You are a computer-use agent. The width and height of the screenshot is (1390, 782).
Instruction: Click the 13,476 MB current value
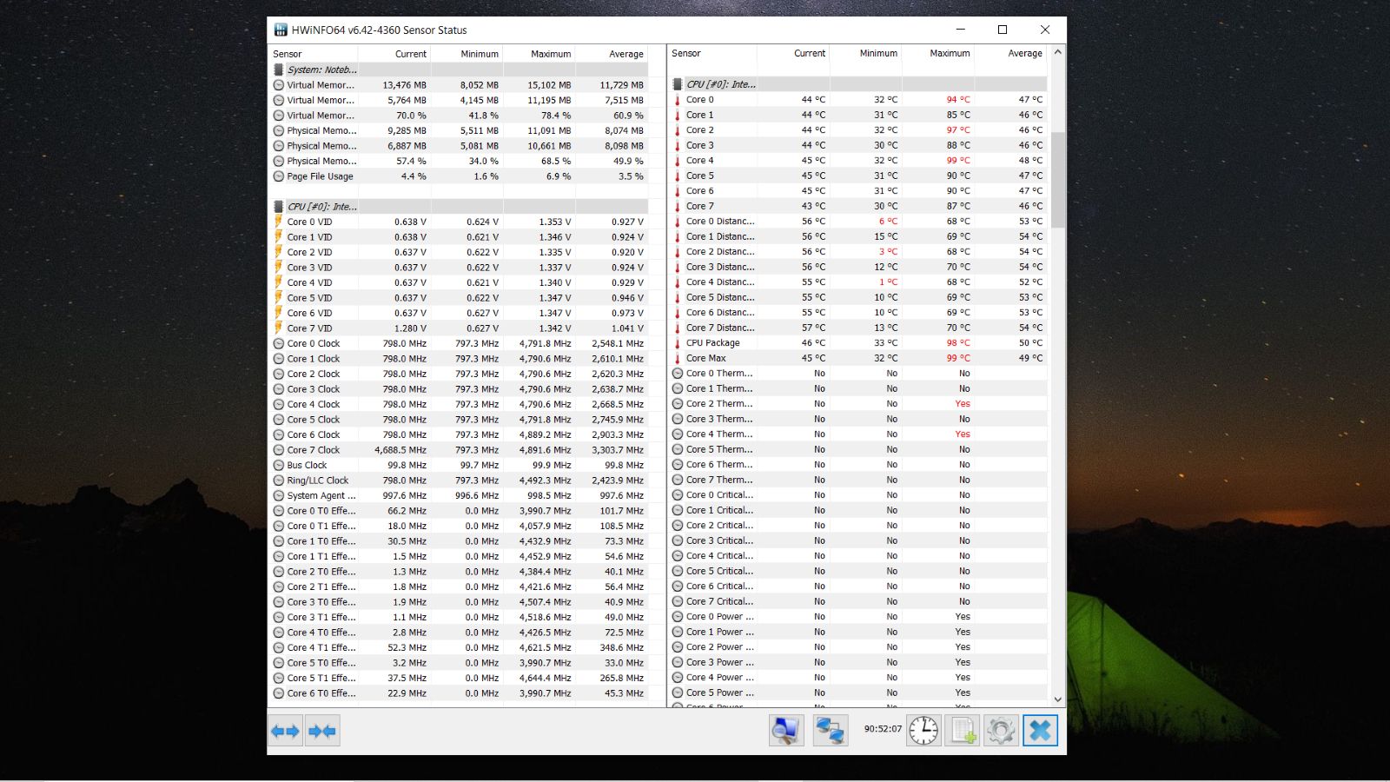(x=404, y=85)
